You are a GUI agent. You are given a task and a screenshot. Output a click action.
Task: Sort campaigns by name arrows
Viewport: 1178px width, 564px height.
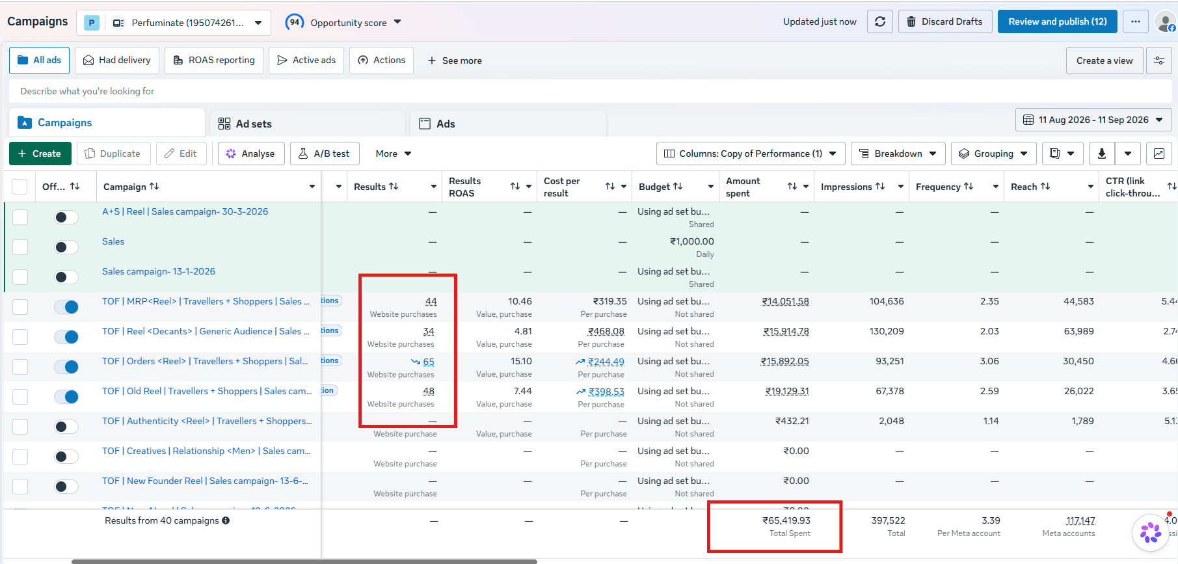click(x=154, y=187)
